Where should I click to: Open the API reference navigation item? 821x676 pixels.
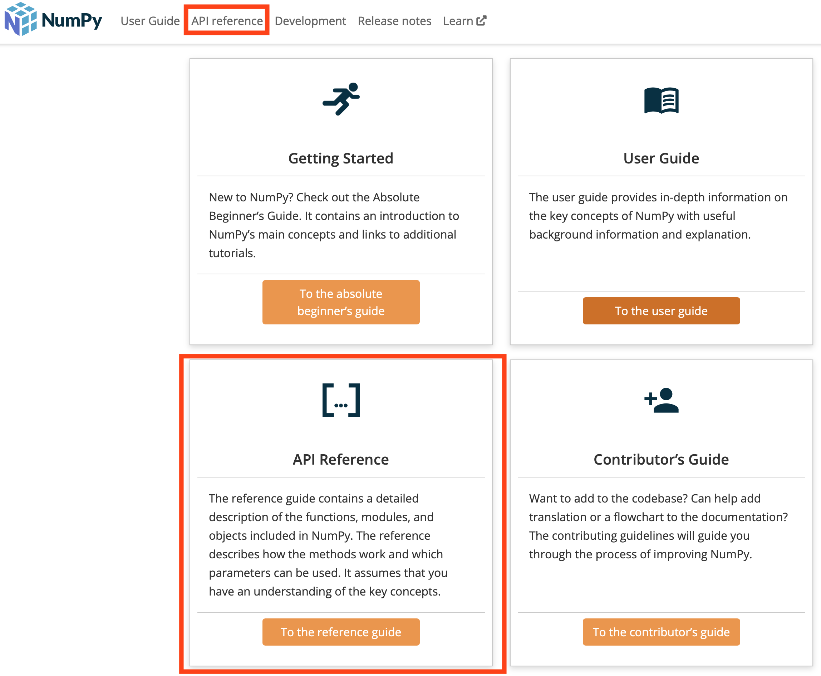(x=227, y=21)
